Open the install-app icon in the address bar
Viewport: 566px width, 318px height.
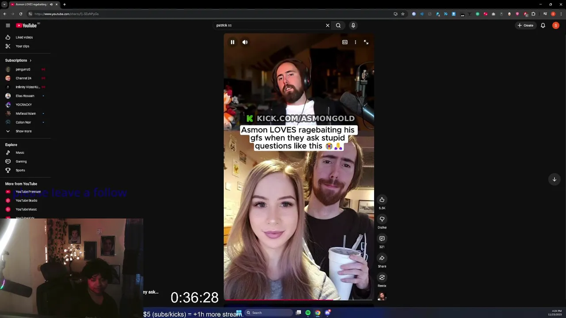pyautogui.click(x=395, y=14)
